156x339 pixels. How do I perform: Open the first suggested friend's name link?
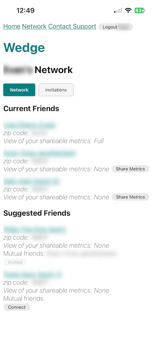click(35, 230)
